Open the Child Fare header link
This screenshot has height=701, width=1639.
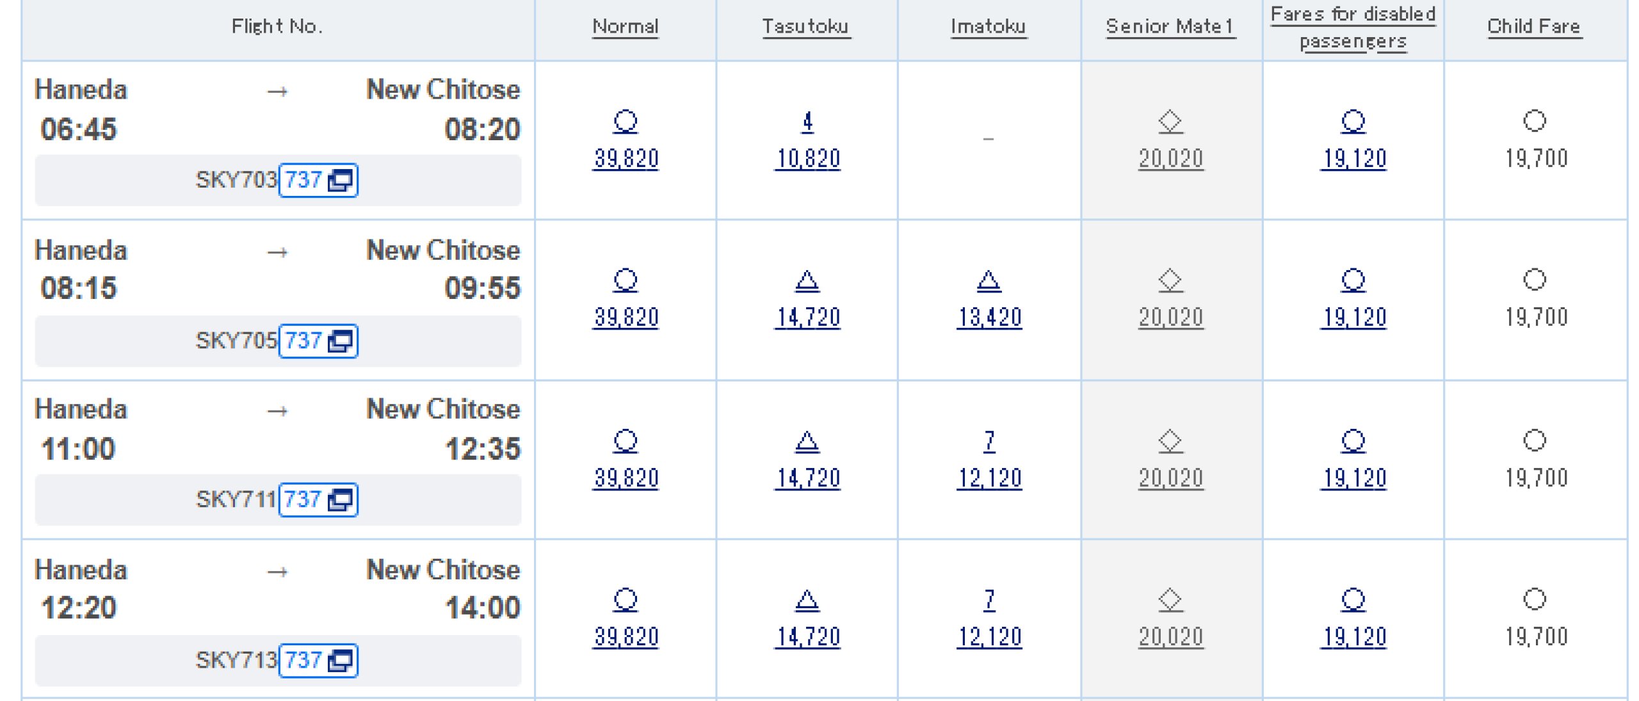(1534, 26)
